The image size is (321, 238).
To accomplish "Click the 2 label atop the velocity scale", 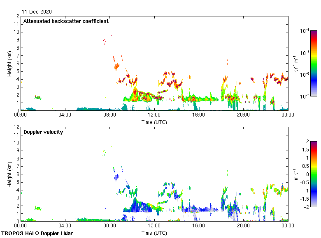I will click(x=307, y=141).
